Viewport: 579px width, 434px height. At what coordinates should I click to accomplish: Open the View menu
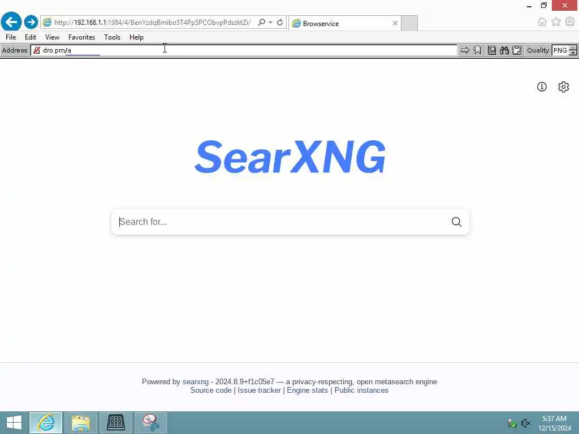click(x=52, y=37)
